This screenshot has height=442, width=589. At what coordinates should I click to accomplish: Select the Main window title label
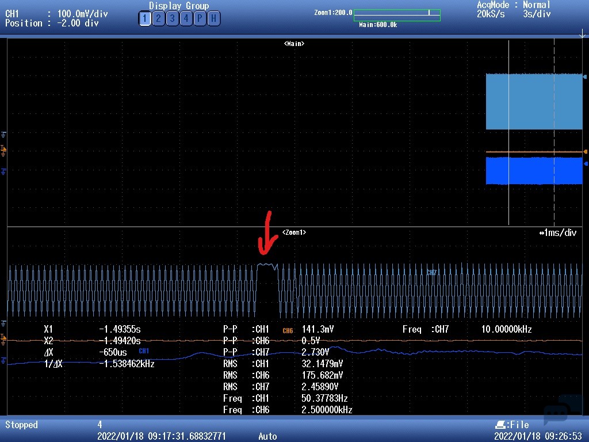tap(294, 44)
